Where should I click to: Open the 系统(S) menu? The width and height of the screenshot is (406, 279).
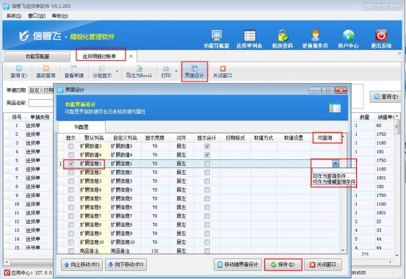pos(14,16)
